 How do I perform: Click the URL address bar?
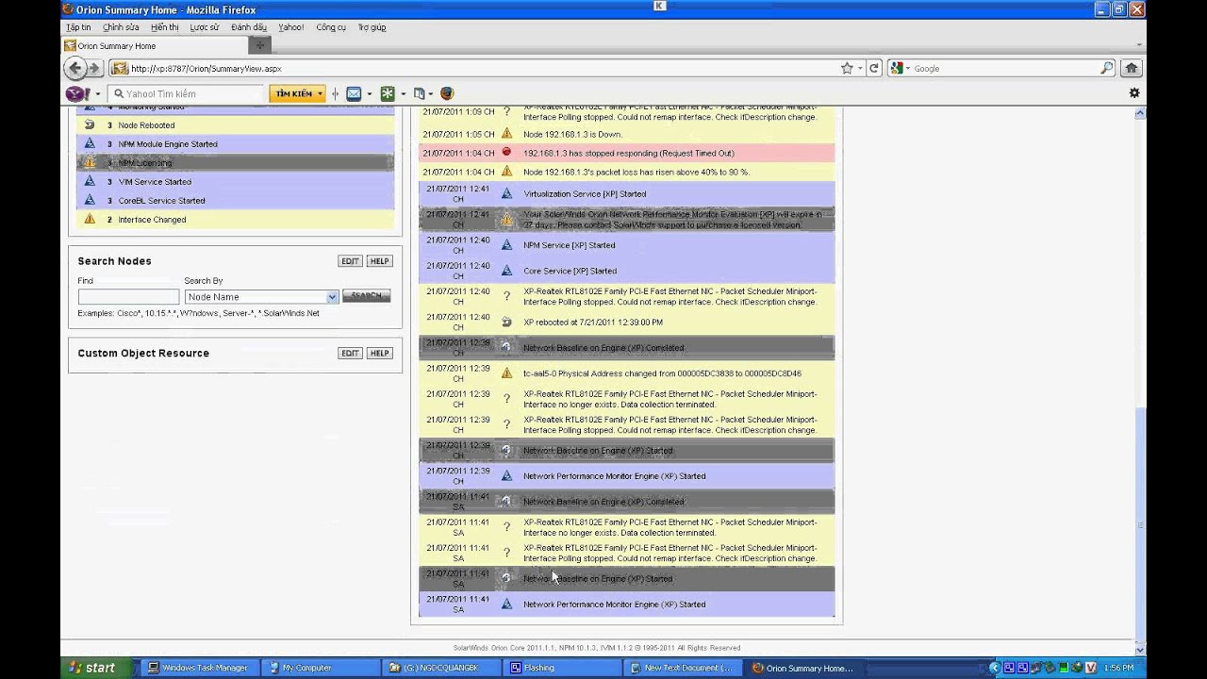(471, 68)
